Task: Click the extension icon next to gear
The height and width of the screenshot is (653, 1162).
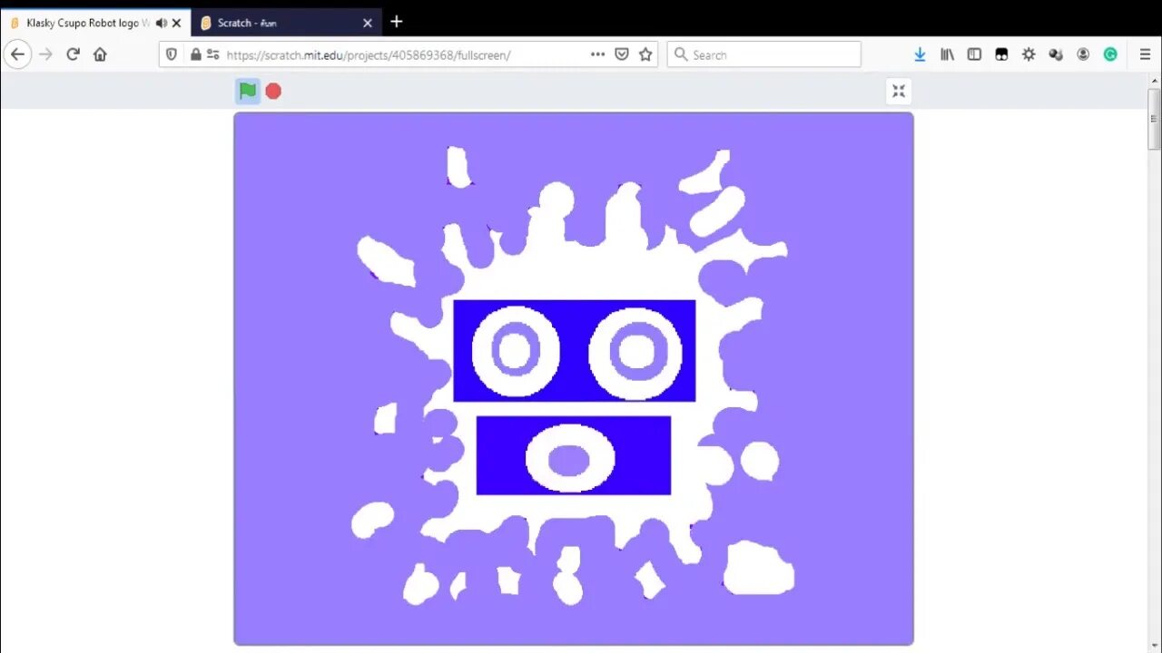Action: (x=1056, y=54)
